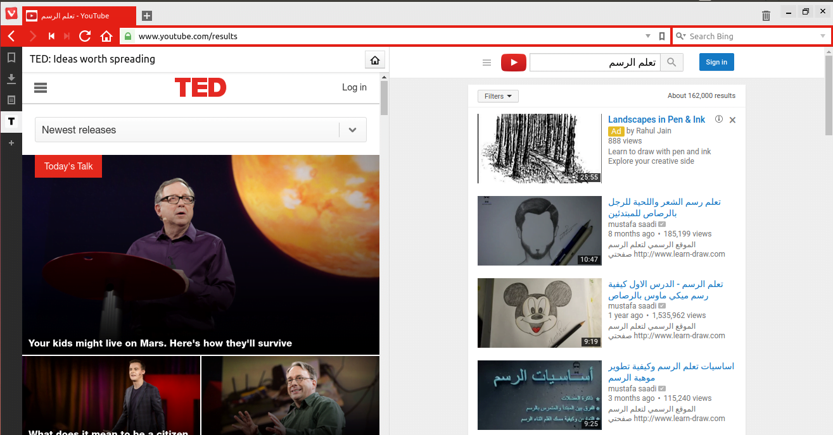
Task: Expand the address bar history dropdown
Action: tap(648, 36)
